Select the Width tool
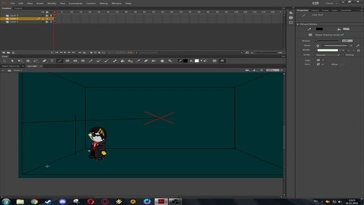 click(154, 61)
